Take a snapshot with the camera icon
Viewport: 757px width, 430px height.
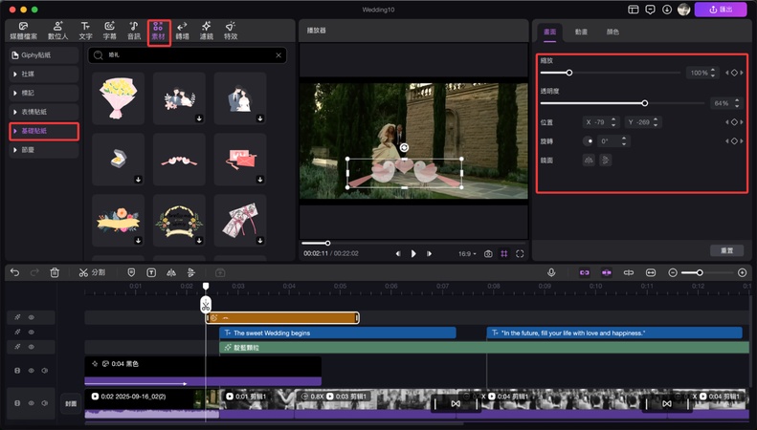pos(488,254)
